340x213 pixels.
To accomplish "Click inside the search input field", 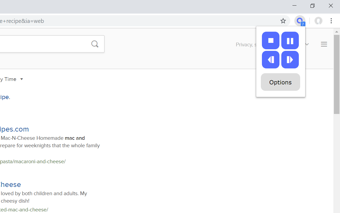I will [x=44, y=44].
